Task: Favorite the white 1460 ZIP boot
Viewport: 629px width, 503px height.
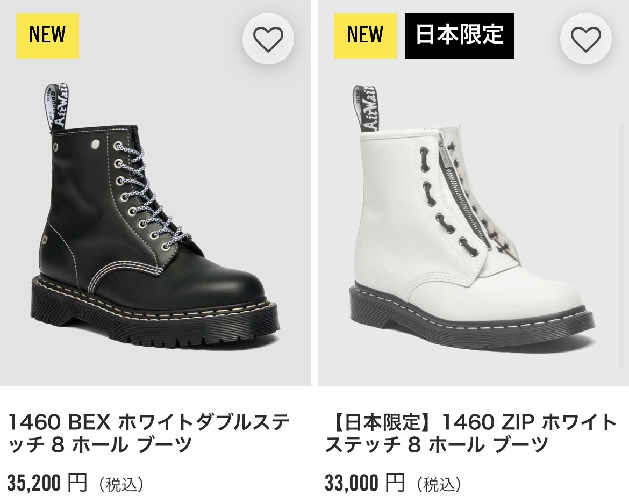Action: tap(585, 39)
